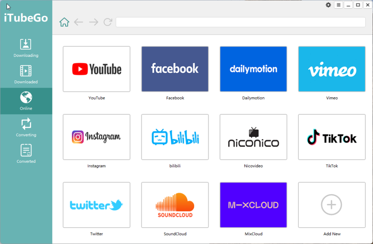
Task: Add a new site with Add New
Action: pos(331,205)
